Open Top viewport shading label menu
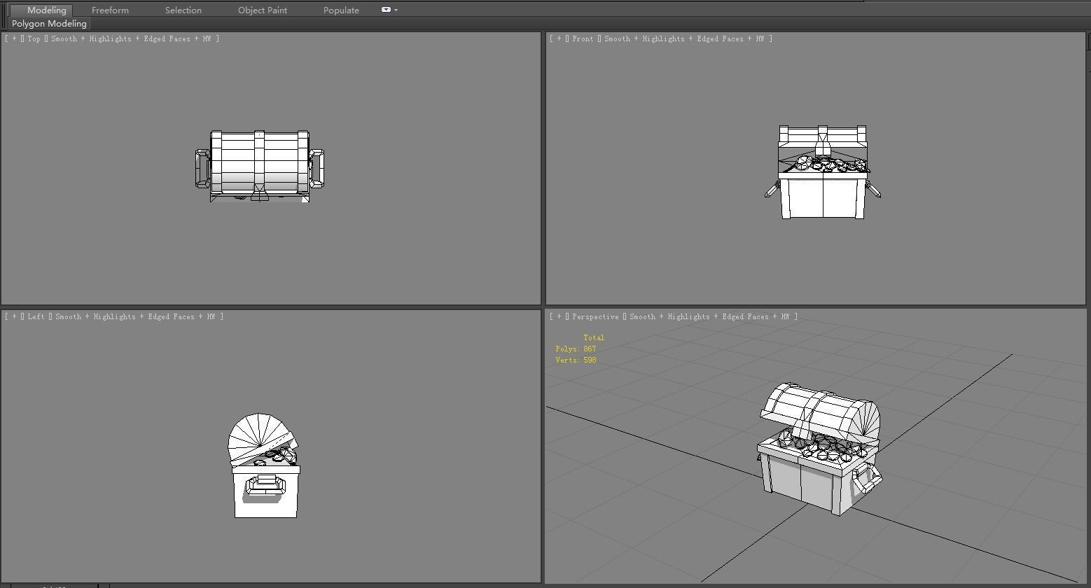The image size is (1091, 588). [x=130, y=38]
